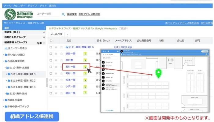The image size is (214, 122).
Task: Click Shimada San avatar in popup list
Action: pyautogui.click(x=103, y=62)
